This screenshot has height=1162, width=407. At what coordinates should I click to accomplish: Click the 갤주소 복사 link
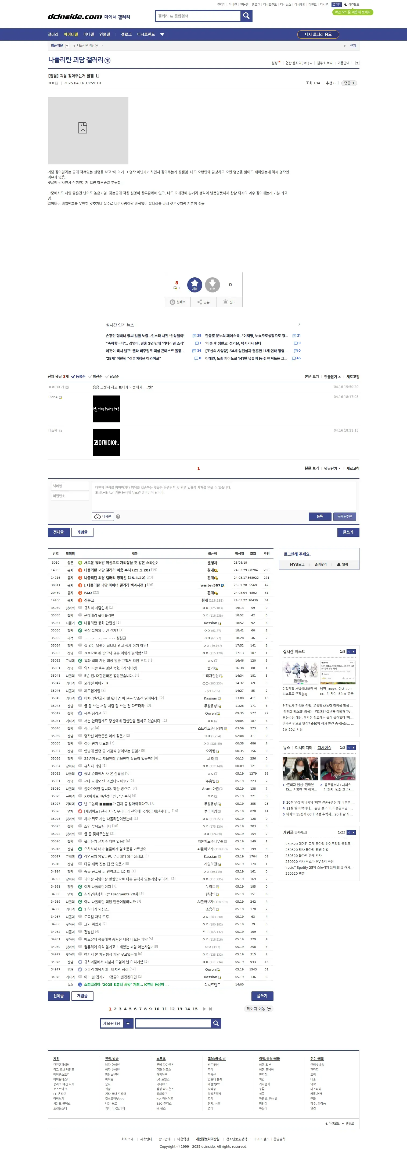click(x=325, y=63)
